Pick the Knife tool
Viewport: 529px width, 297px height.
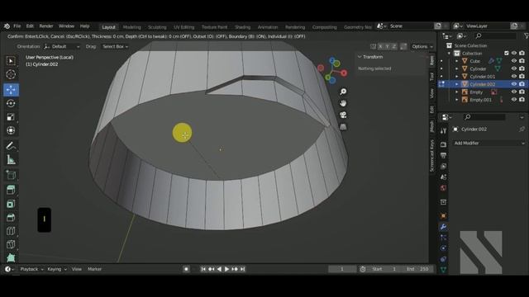click(x=11, y=245)
